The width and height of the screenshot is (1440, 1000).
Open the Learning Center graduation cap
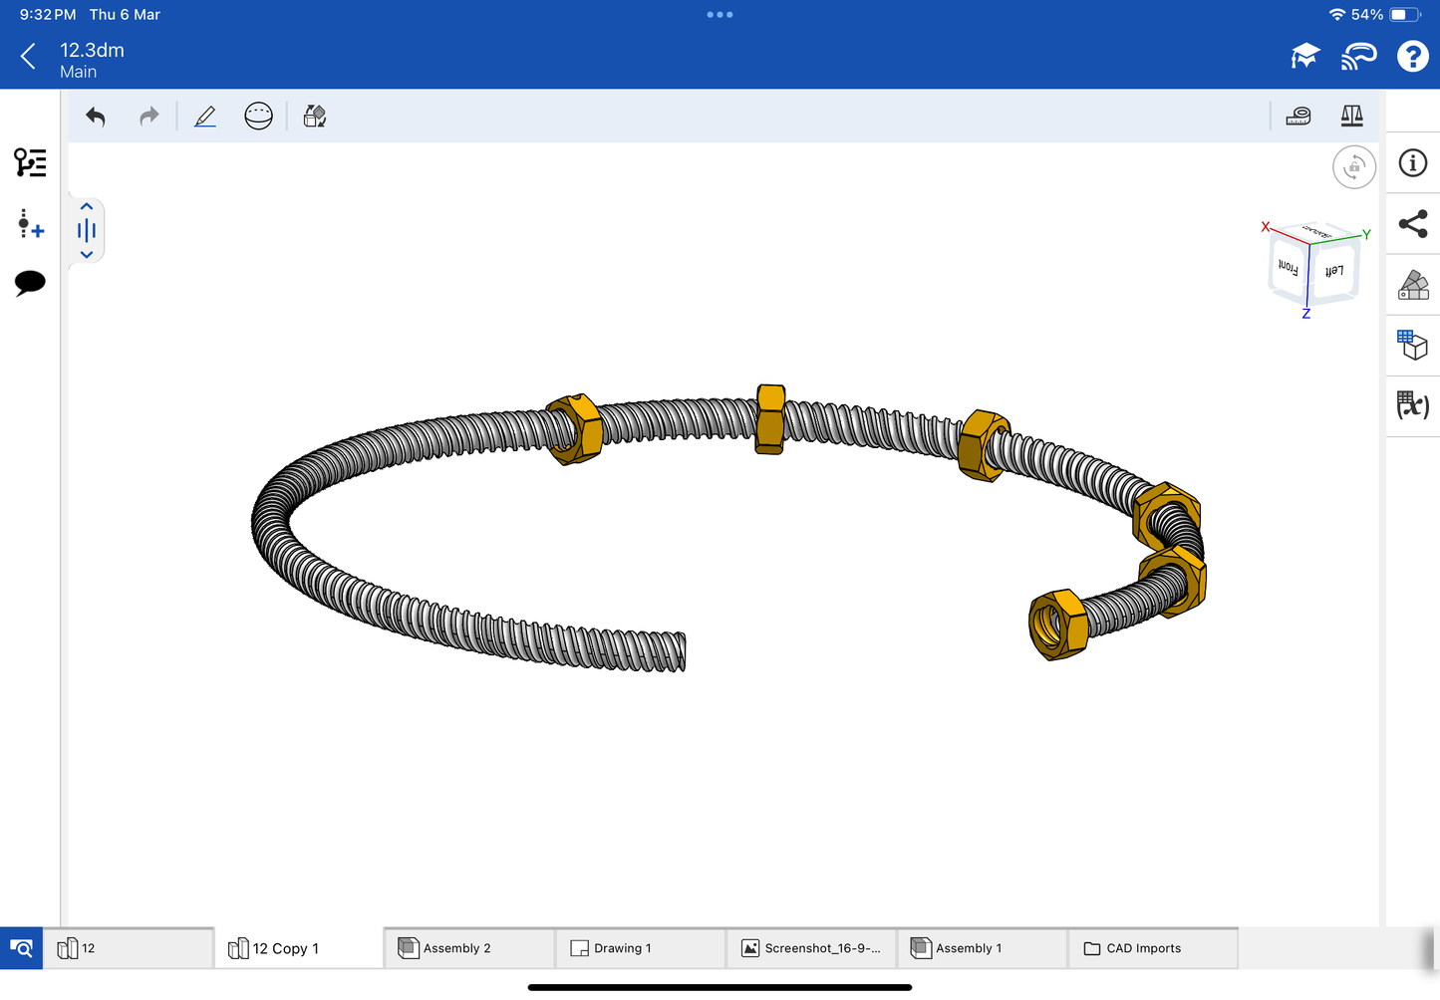point(1304,57)
